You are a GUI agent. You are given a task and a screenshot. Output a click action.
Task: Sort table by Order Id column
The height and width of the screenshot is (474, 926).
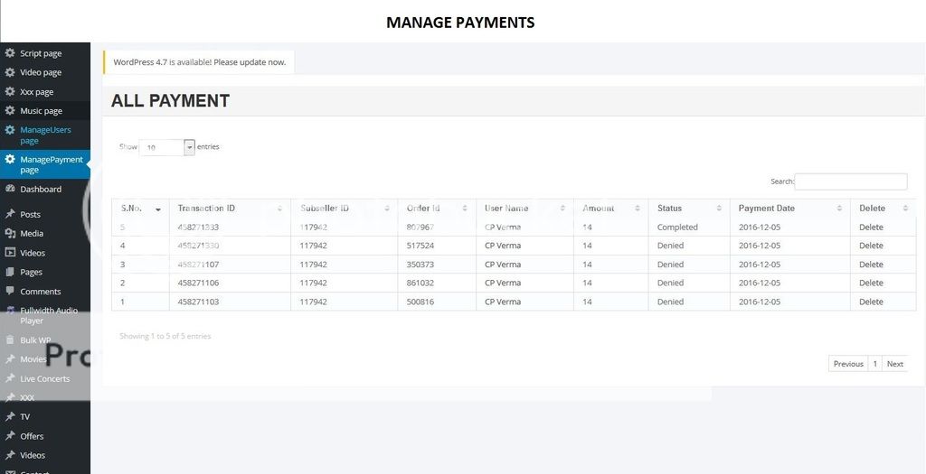point(437,209)
